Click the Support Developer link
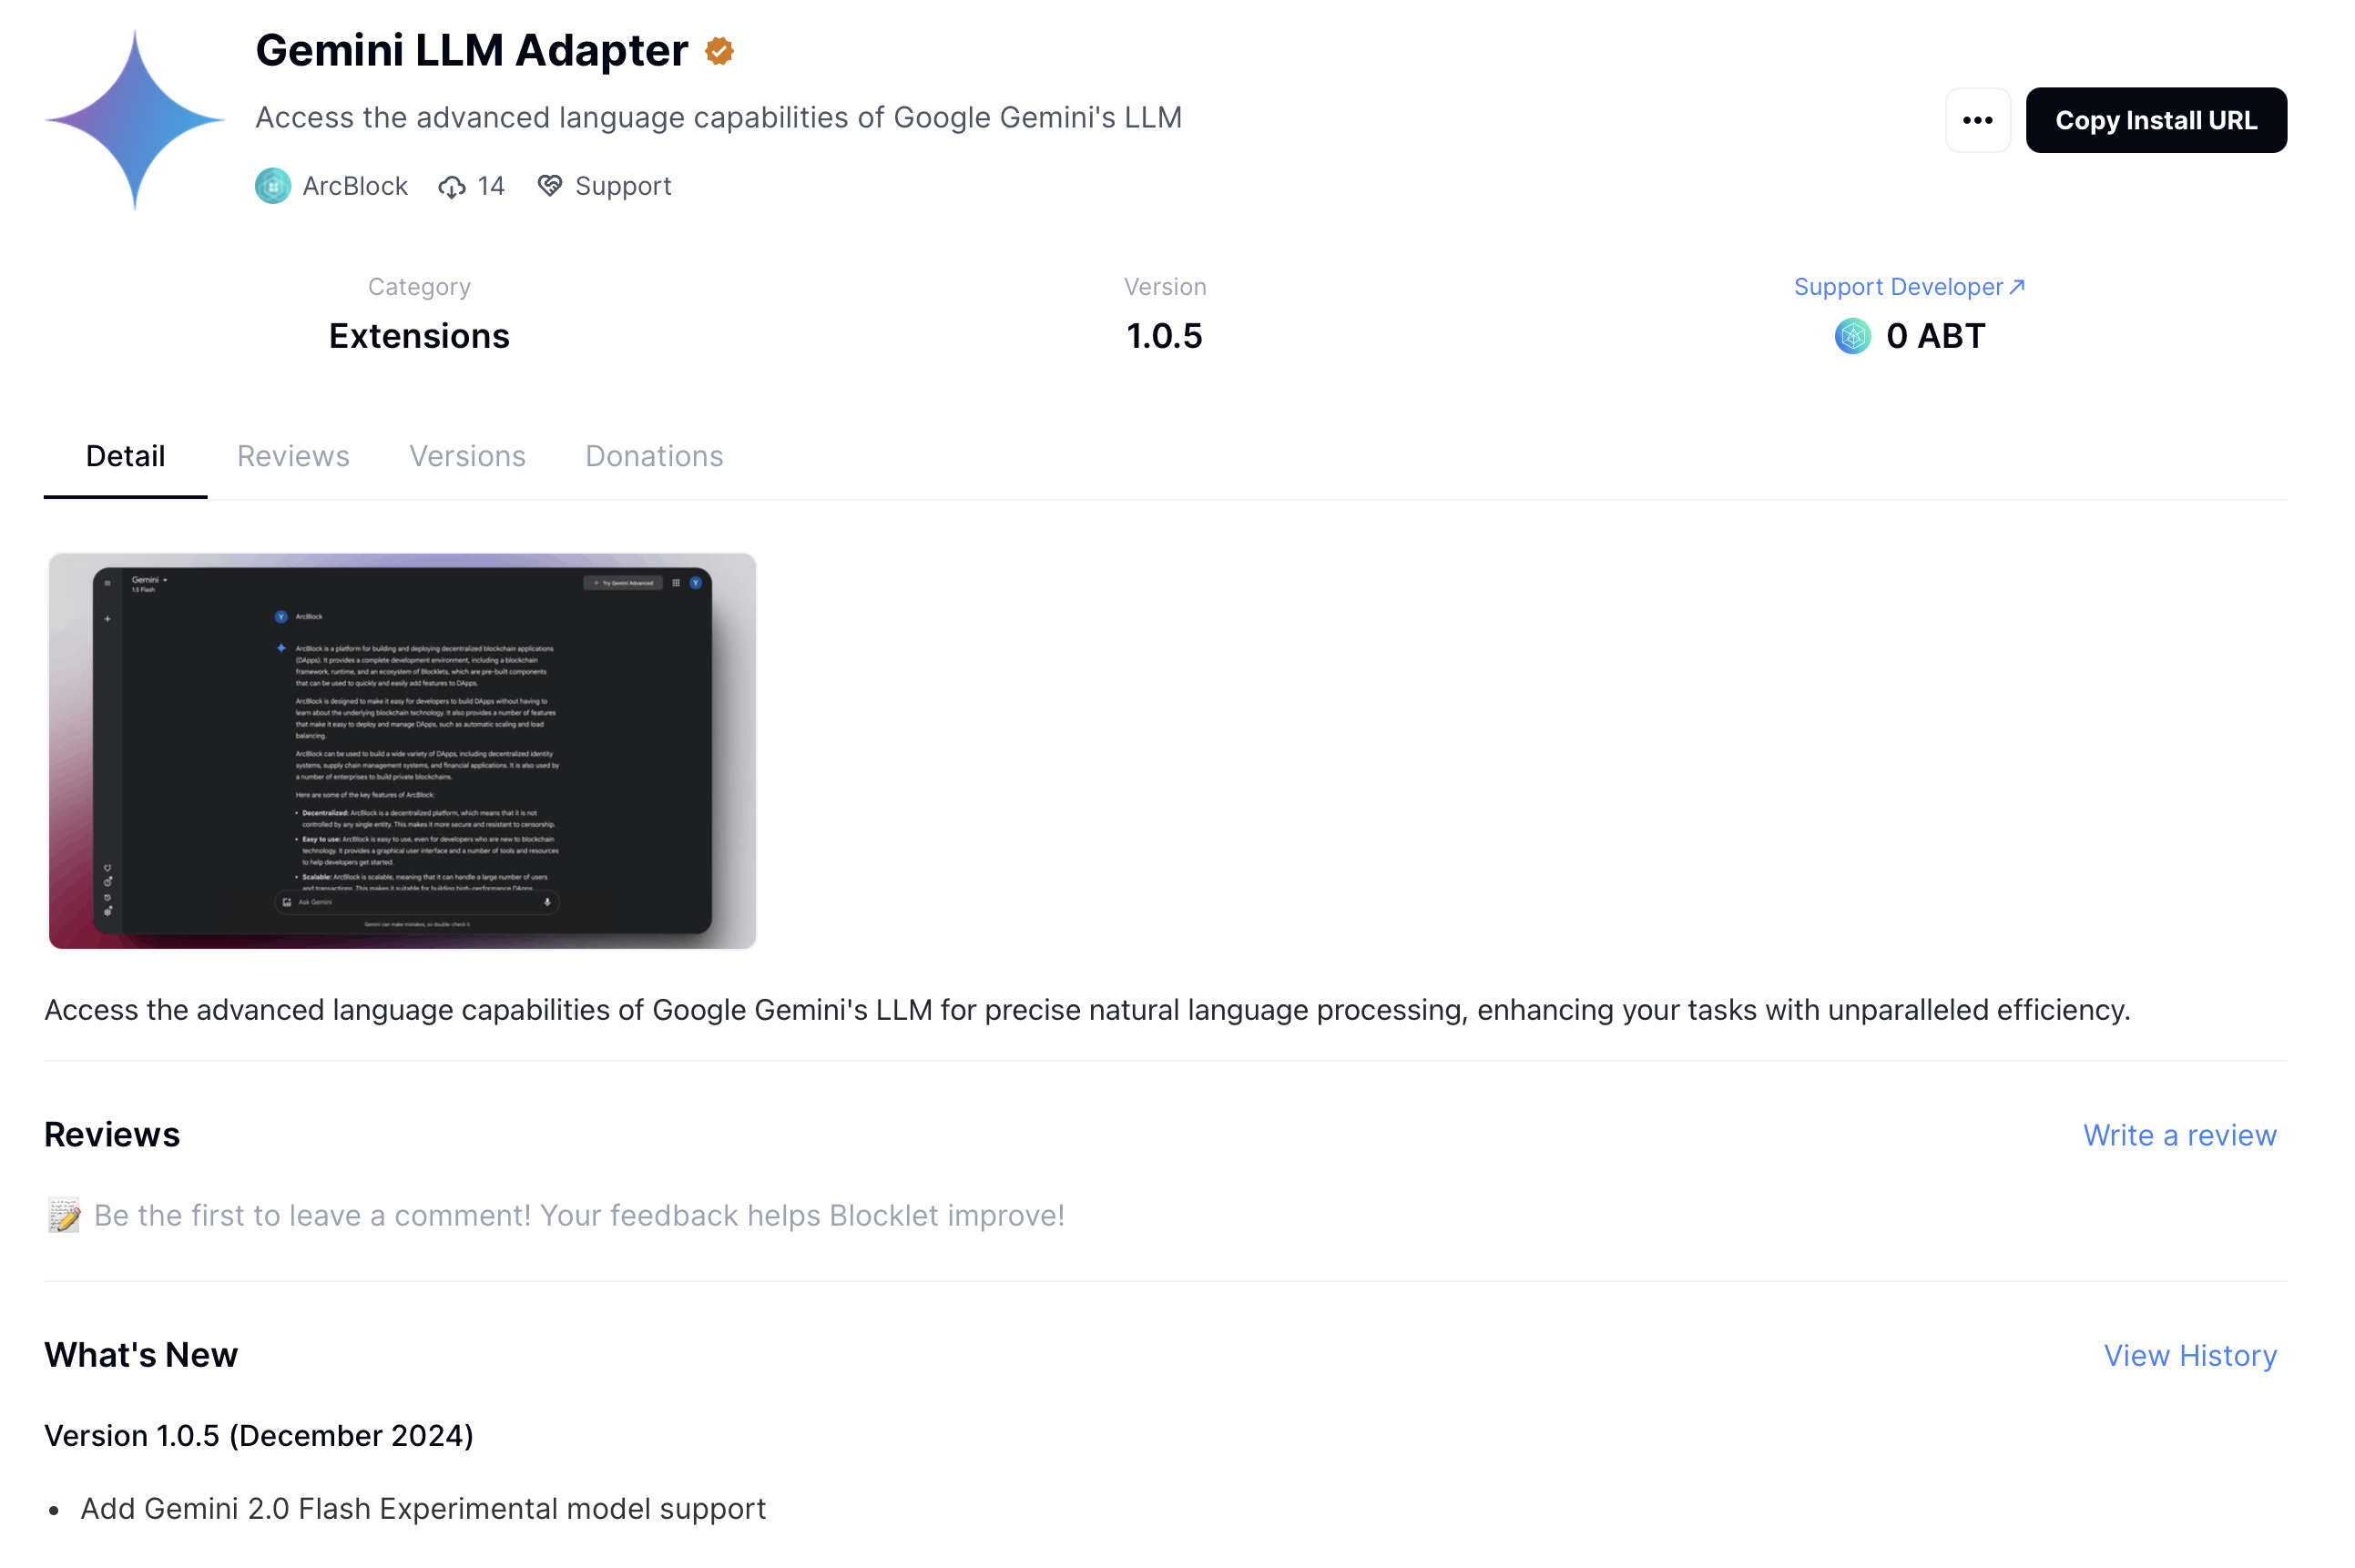The image size is (2355, 1568). 1897,287
